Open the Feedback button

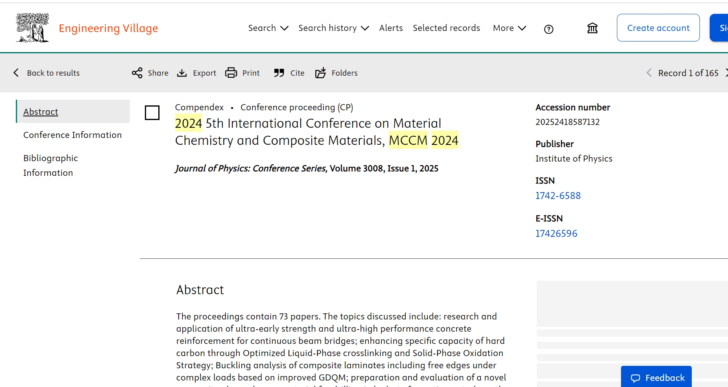click(x=657, y=378)
